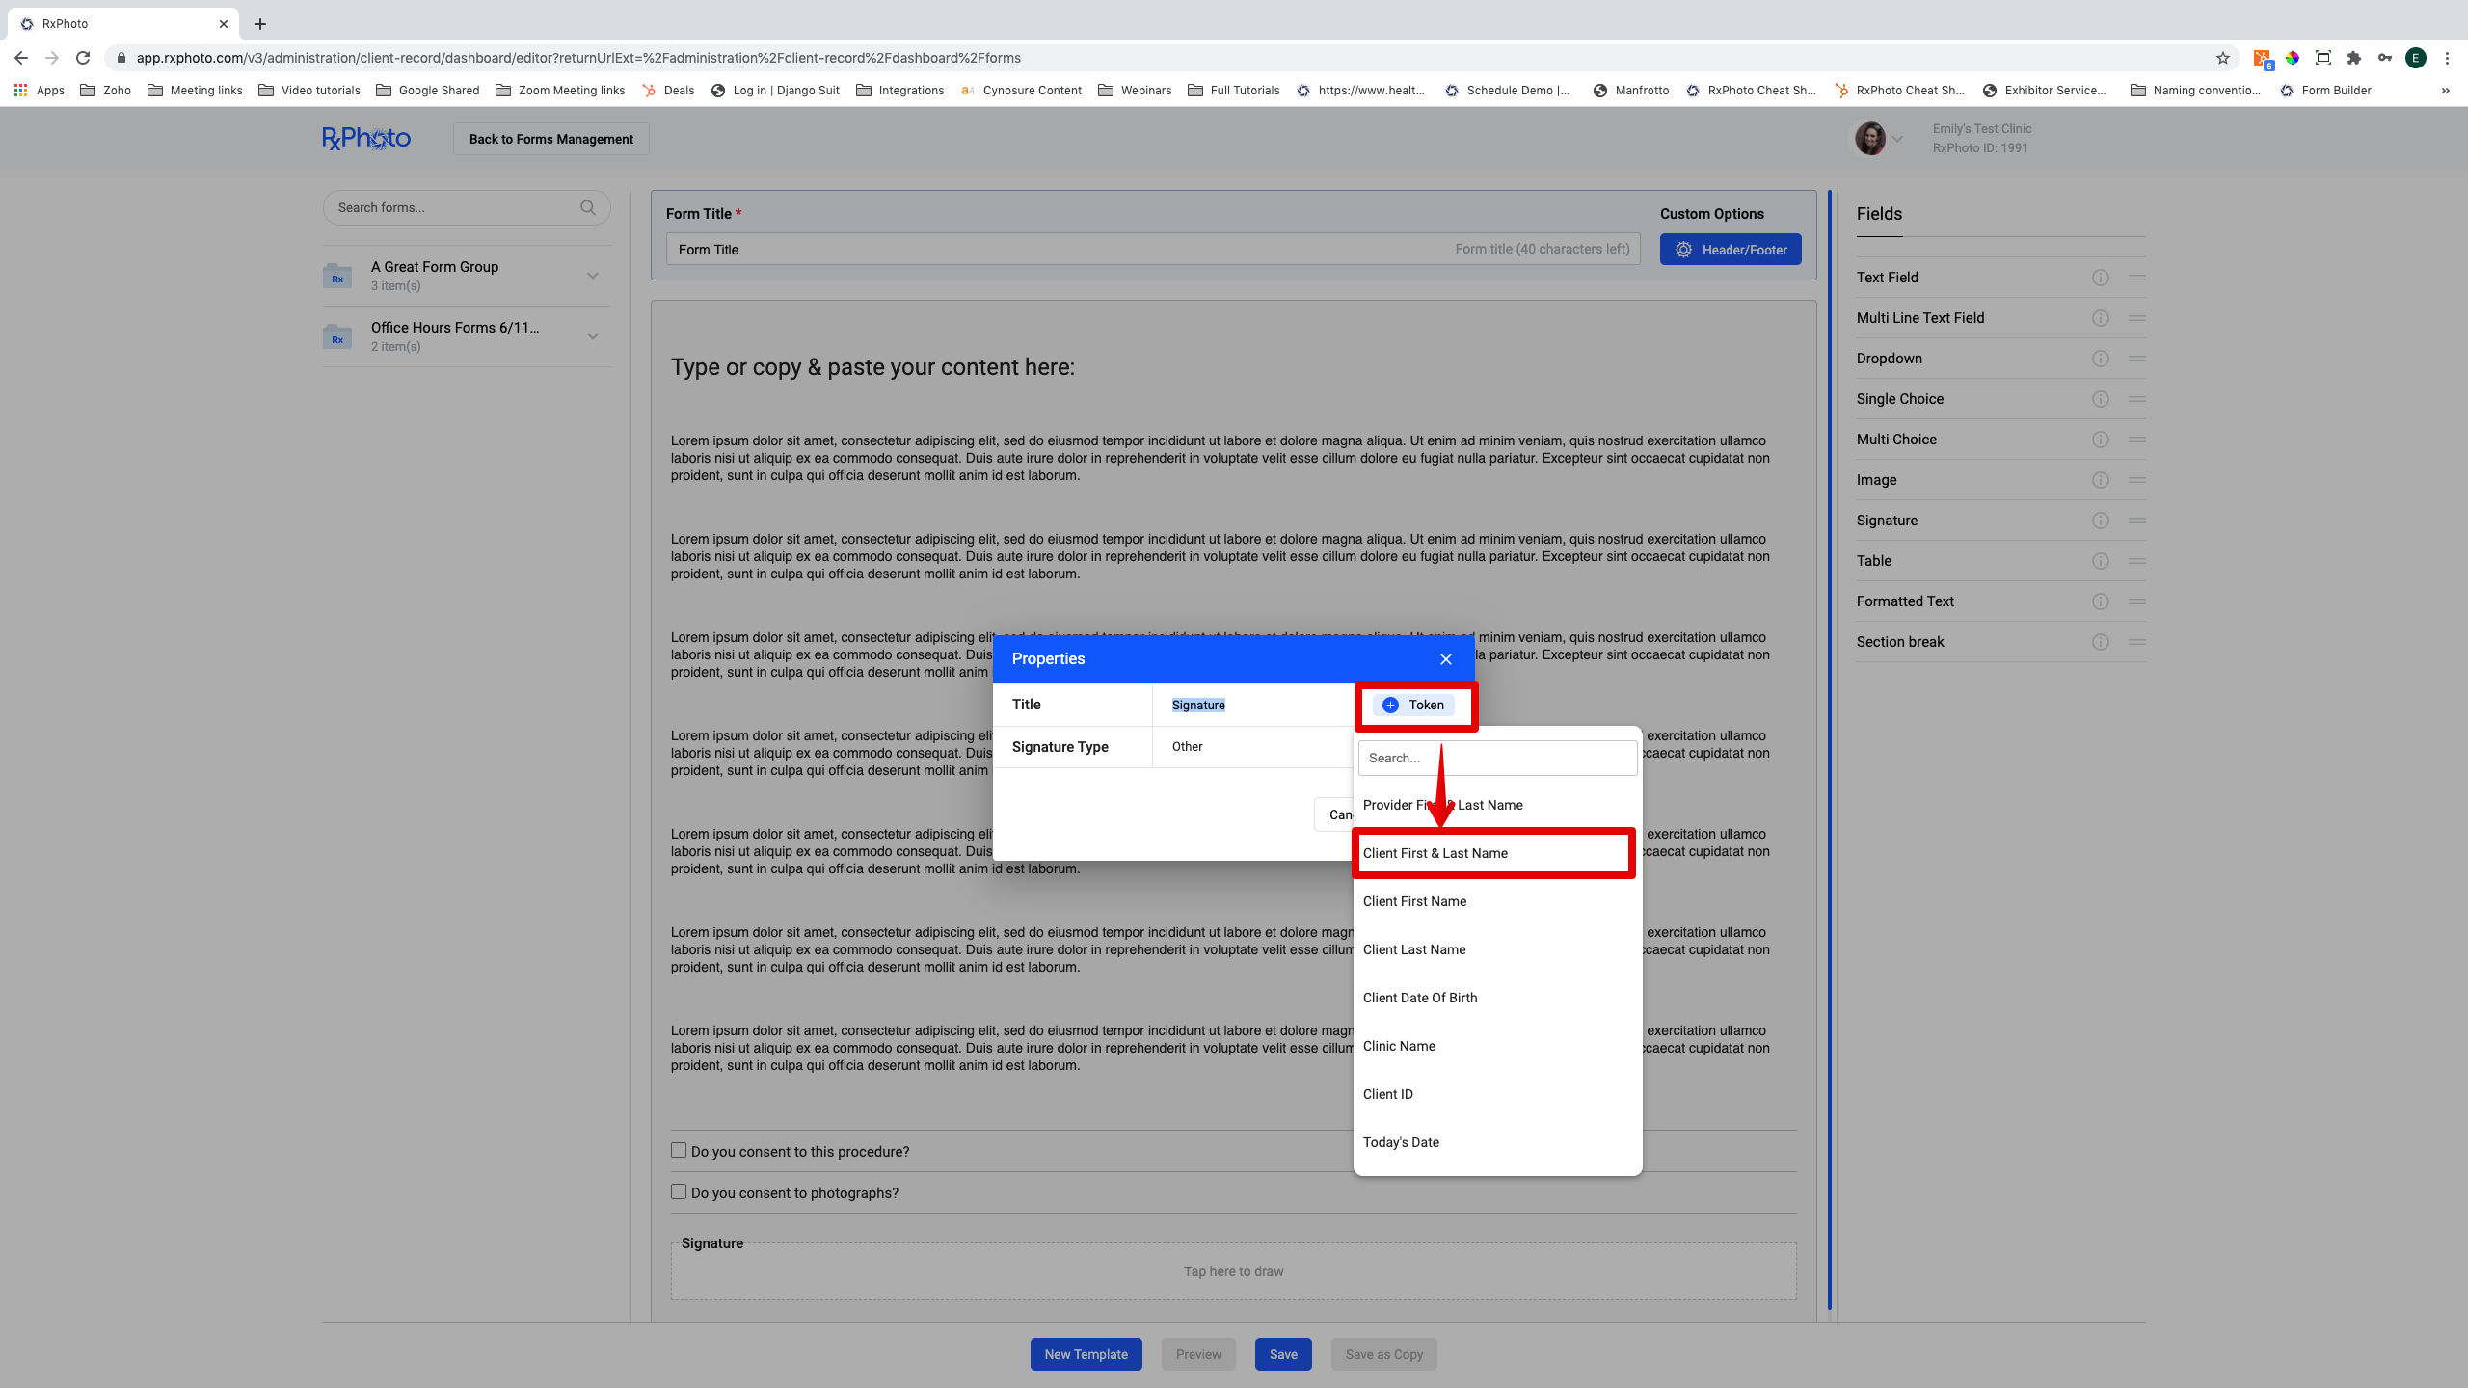Click the search magnifier icon in forms search

coord(587,207)
